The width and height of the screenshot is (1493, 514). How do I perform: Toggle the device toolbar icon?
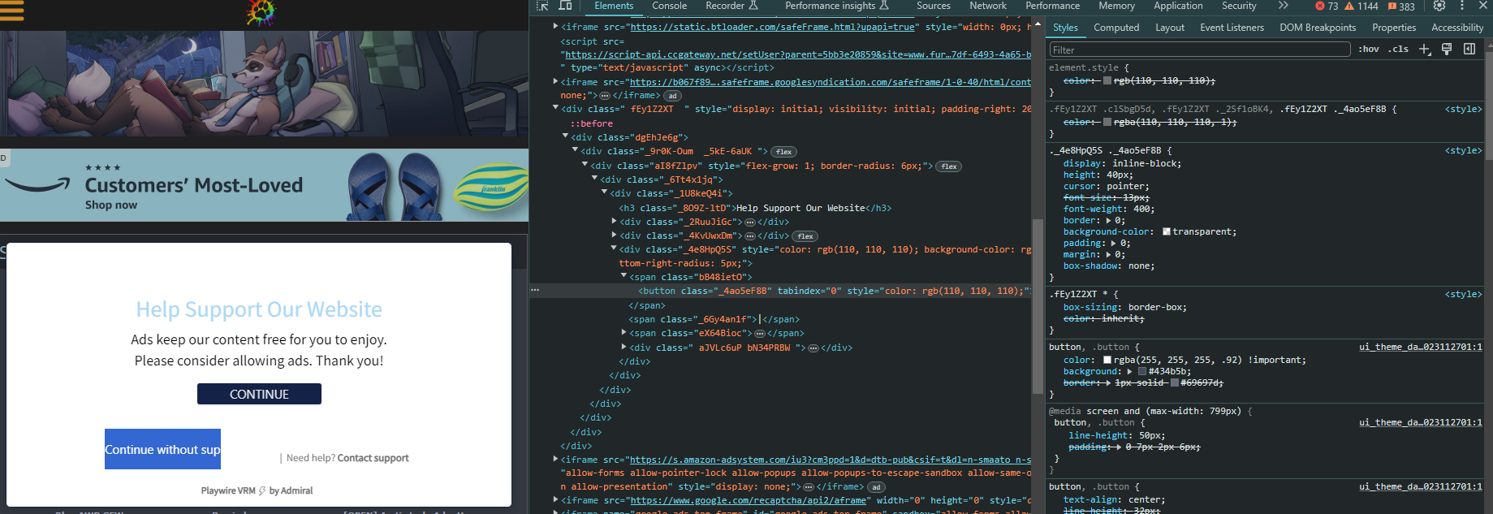pyautogui.click(x=565, y=6)
